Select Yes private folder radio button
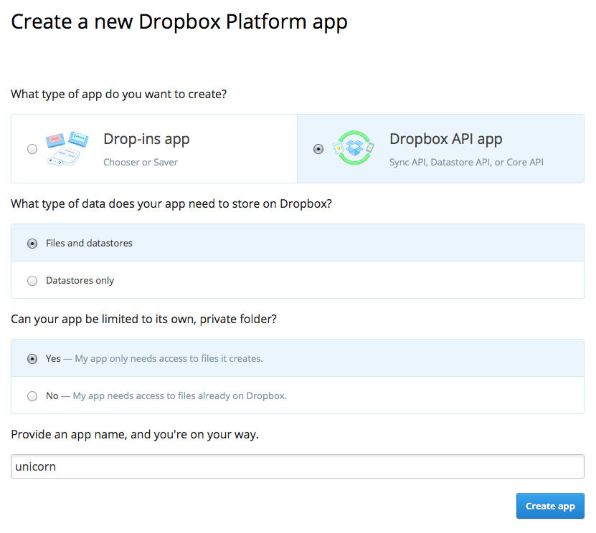 pos(32,359)
